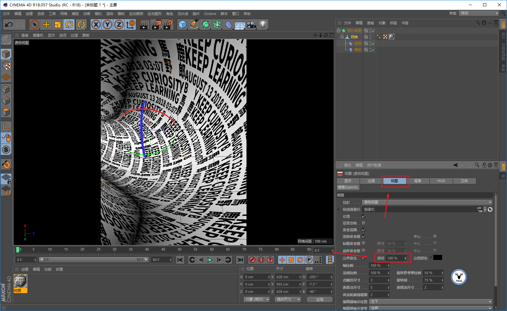The height and width of the screenshot is (311, 507).
Task: Open the 对象 (相对) coordinate dropdown
Action: [x=257, y=299]
